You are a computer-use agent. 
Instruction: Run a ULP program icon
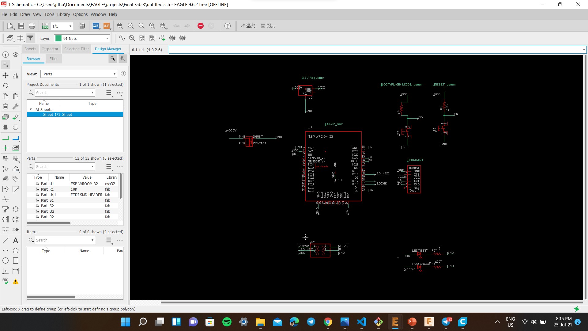tap(106, 26)
